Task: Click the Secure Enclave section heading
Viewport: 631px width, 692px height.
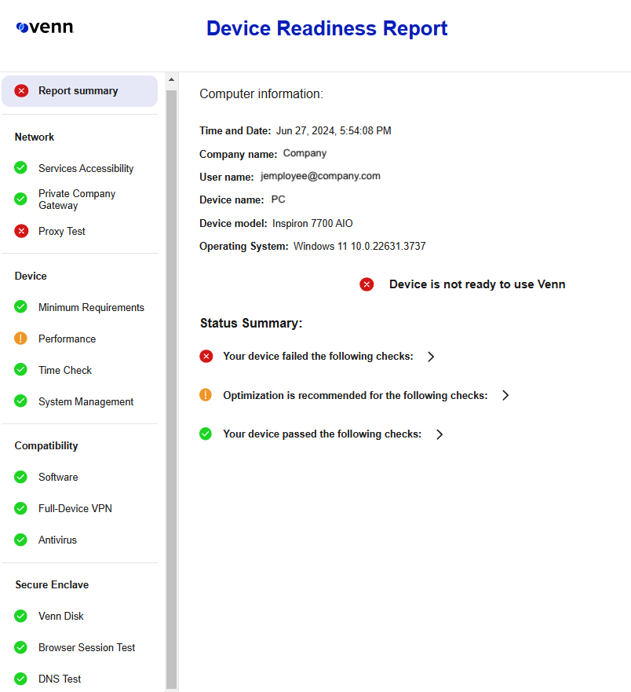Action: pos(52,584)
